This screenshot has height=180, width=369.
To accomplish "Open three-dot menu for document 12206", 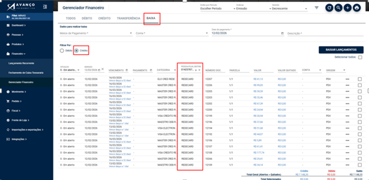I will point(347,85).
